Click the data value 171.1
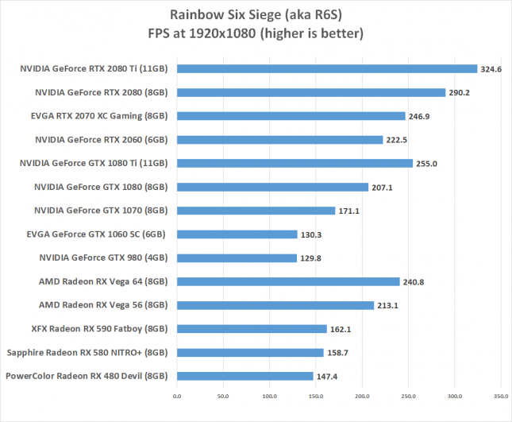 (348, 211)
